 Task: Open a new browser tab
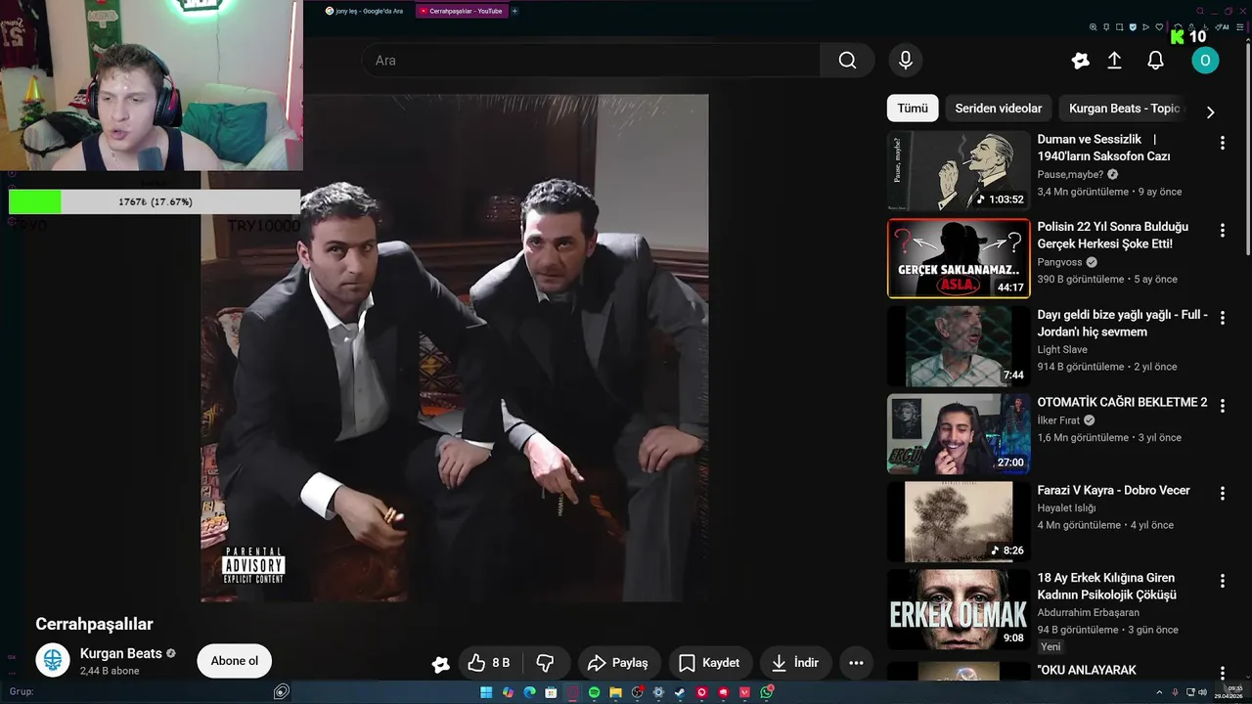515,11
